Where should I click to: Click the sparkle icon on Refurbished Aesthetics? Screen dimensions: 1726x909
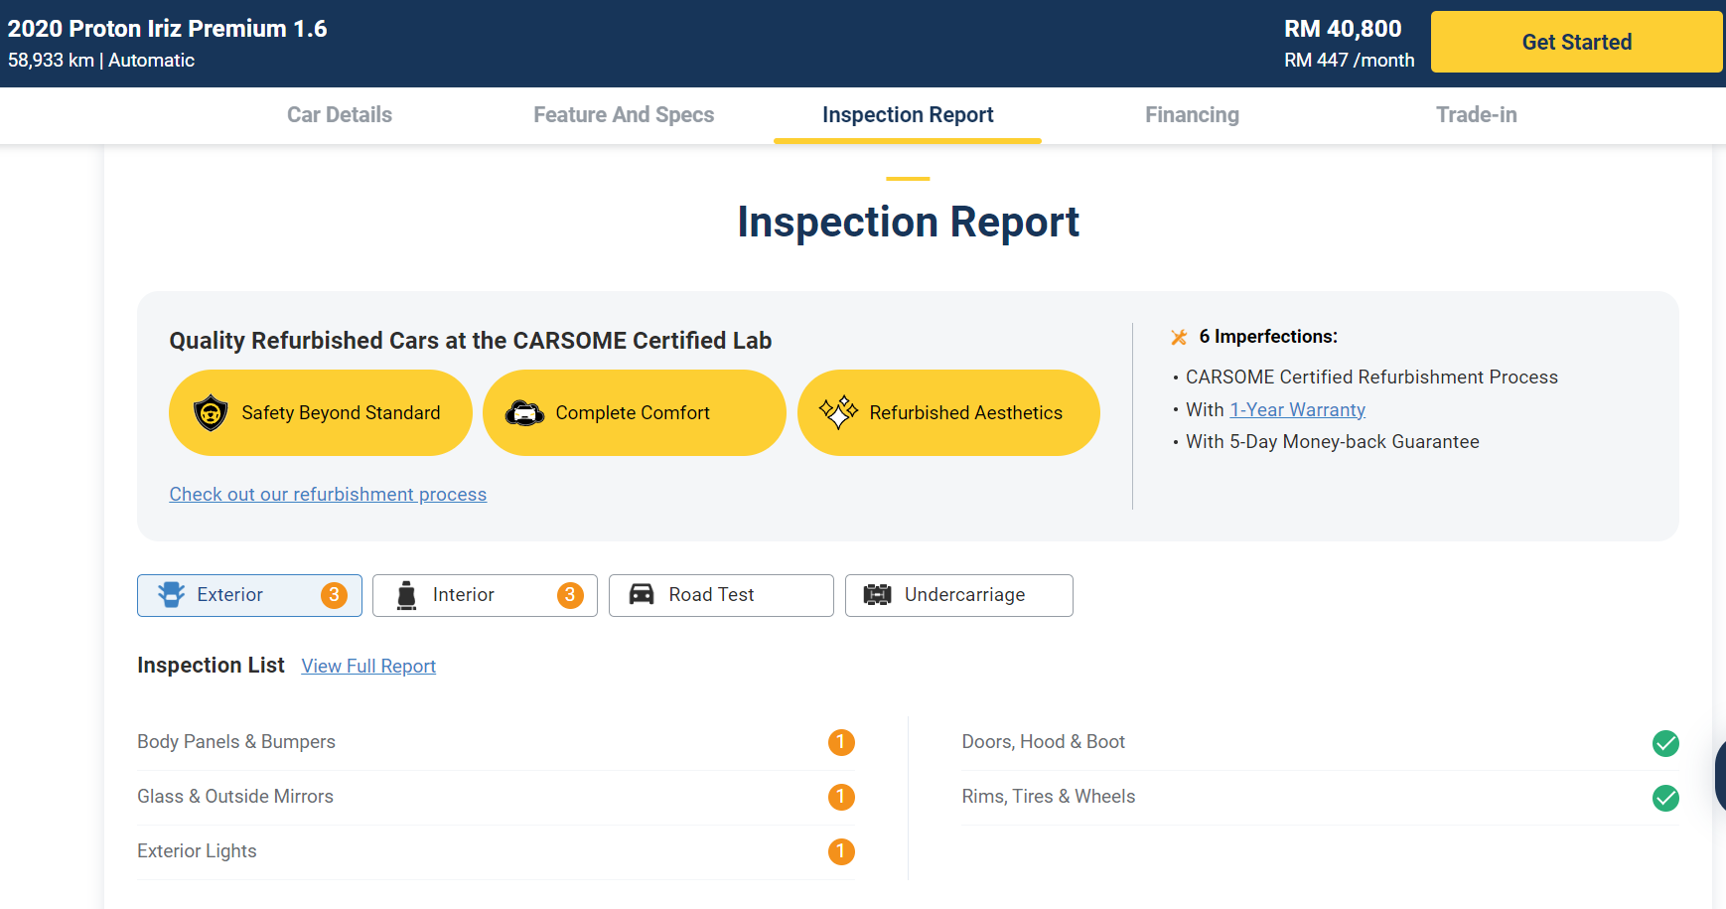tap(838, 411)
